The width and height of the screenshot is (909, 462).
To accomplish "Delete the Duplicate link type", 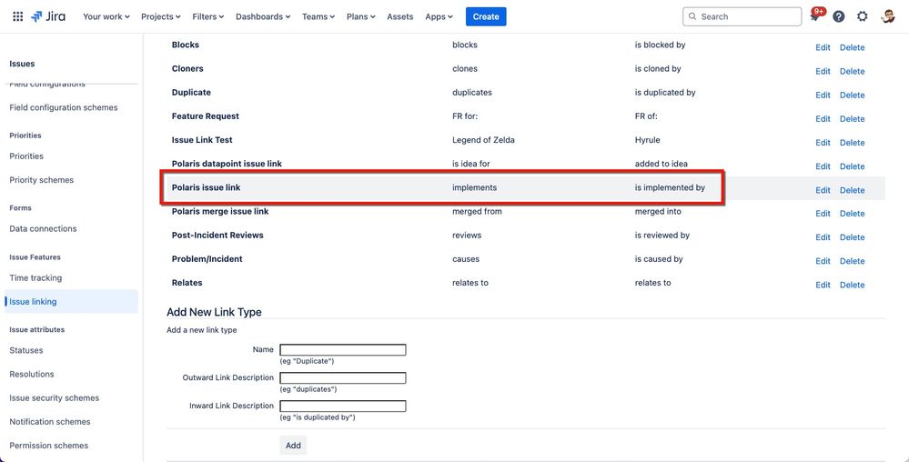I will point(853,95).
